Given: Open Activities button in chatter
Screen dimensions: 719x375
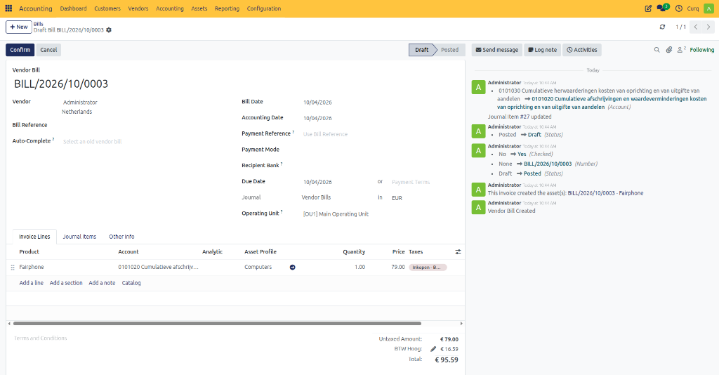Looking at the screenshot, I should tap(582, 50).
